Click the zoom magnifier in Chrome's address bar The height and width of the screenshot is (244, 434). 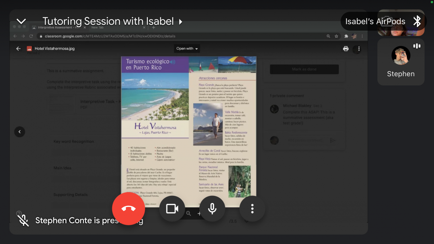click(328, 36)
